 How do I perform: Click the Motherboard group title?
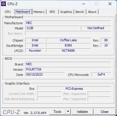click(x=14, y=17)
